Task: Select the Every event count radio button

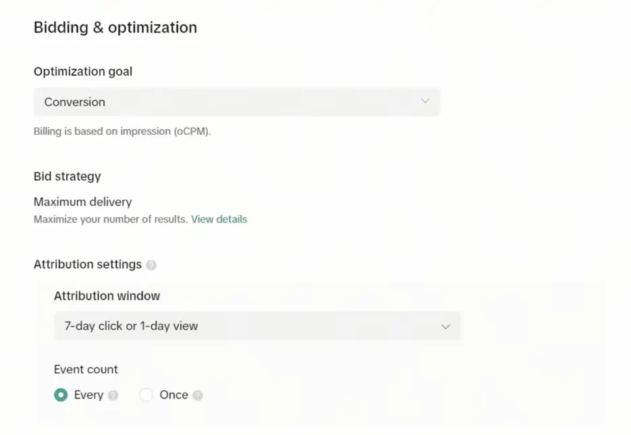Action: coord(60,395)
